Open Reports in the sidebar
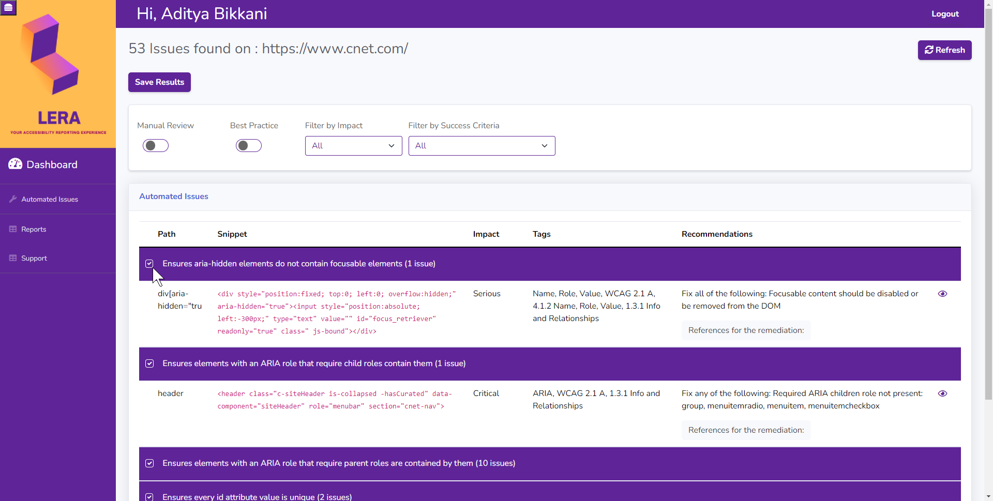This screenshot has width=993, height=501. 58,229
